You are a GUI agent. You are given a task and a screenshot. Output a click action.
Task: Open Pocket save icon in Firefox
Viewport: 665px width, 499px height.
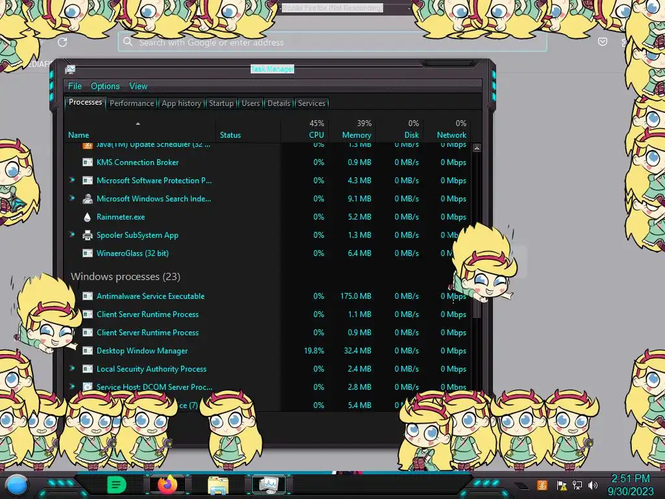(x=602, y=42)
